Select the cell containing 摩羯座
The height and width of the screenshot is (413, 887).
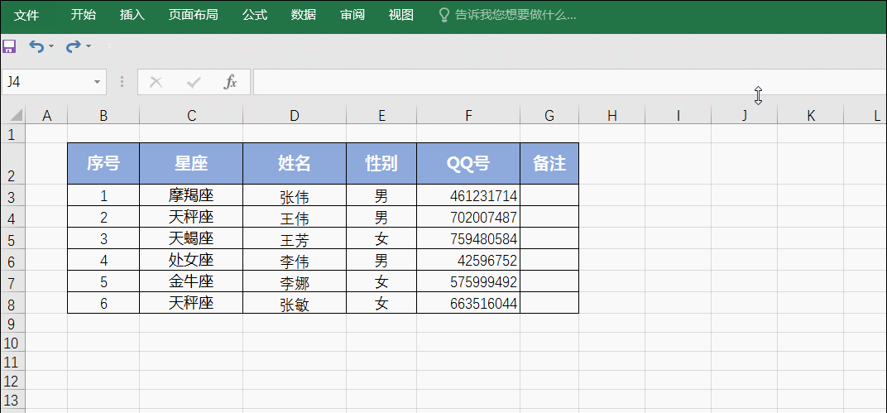[x=191, y=196]
